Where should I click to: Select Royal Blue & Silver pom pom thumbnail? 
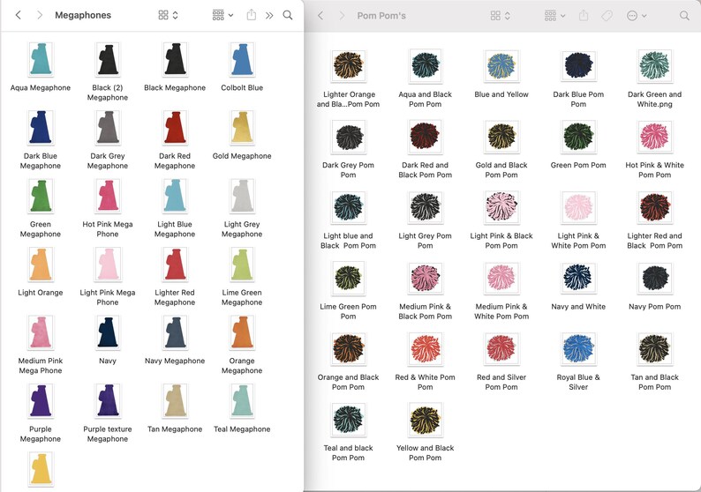point(578,348)
